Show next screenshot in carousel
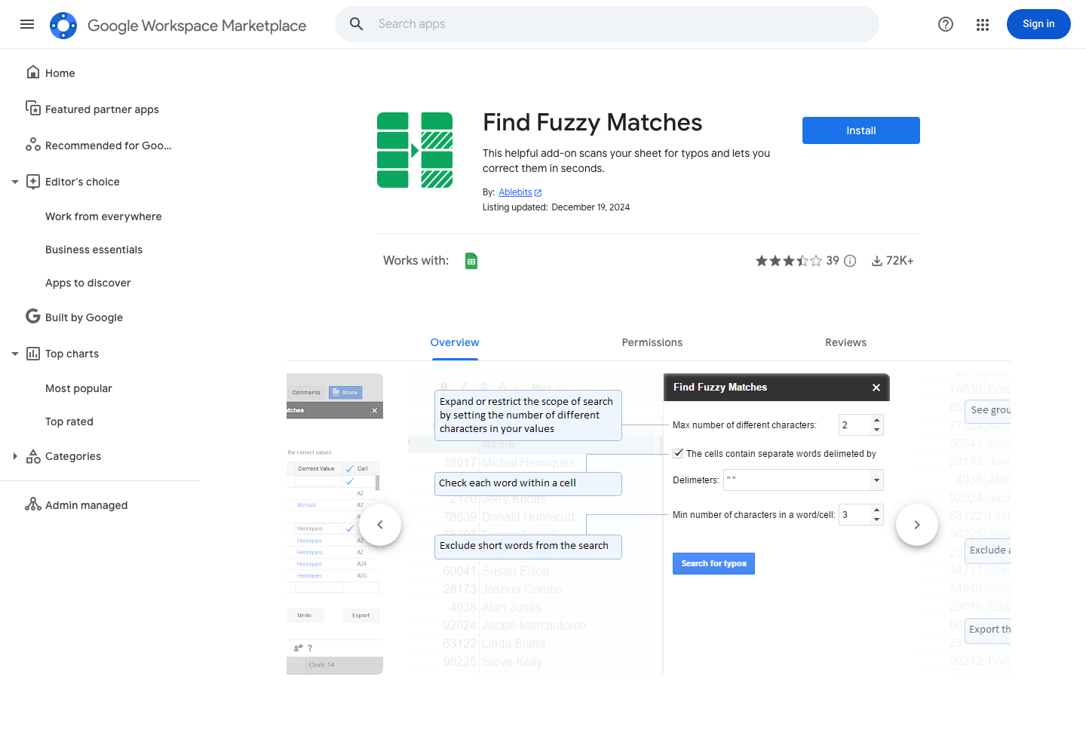 tap(917, 525)
